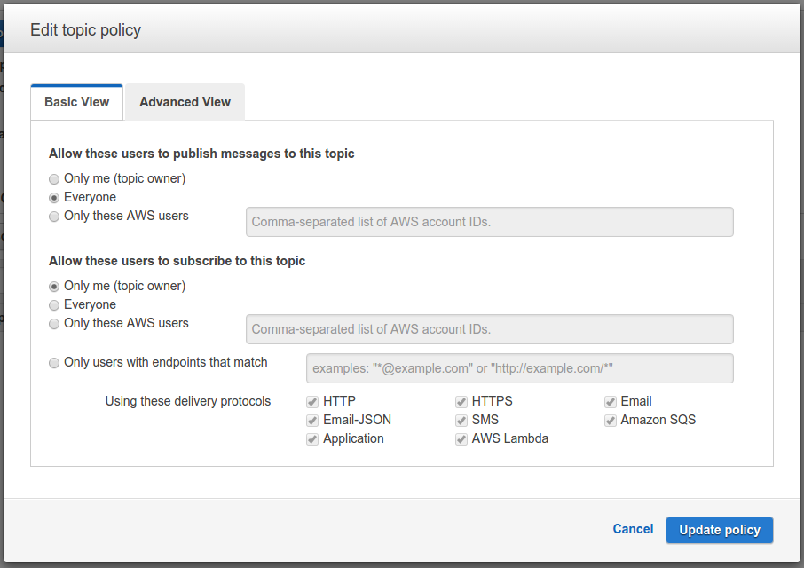Select 'Only me' for publish permission

pos(55,179)
